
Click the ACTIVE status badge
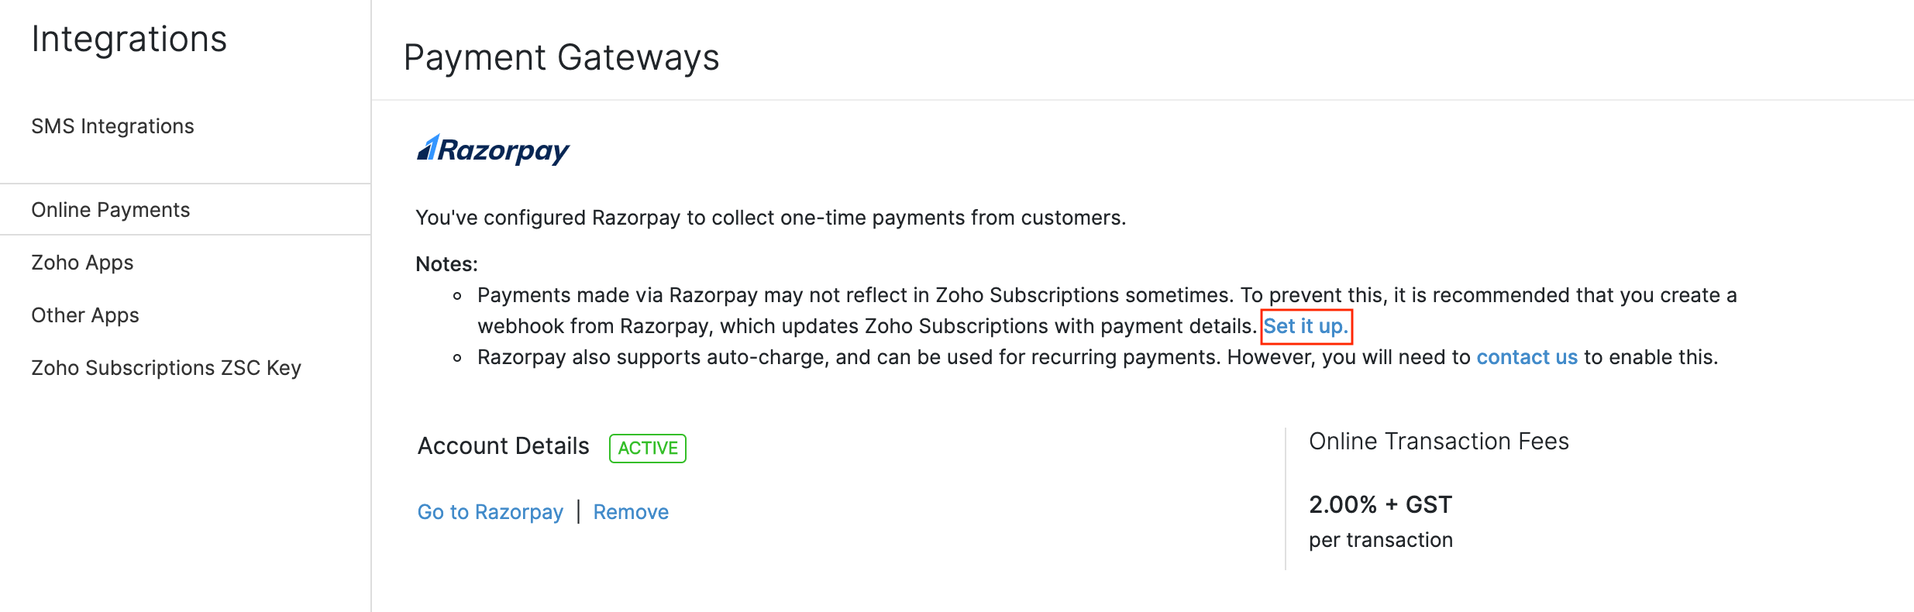[x=647, y=448]
